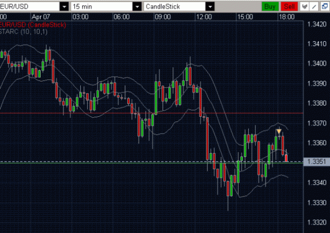Open the EUR/USD currency pair dropdown arrow

(x=64, y=6)
